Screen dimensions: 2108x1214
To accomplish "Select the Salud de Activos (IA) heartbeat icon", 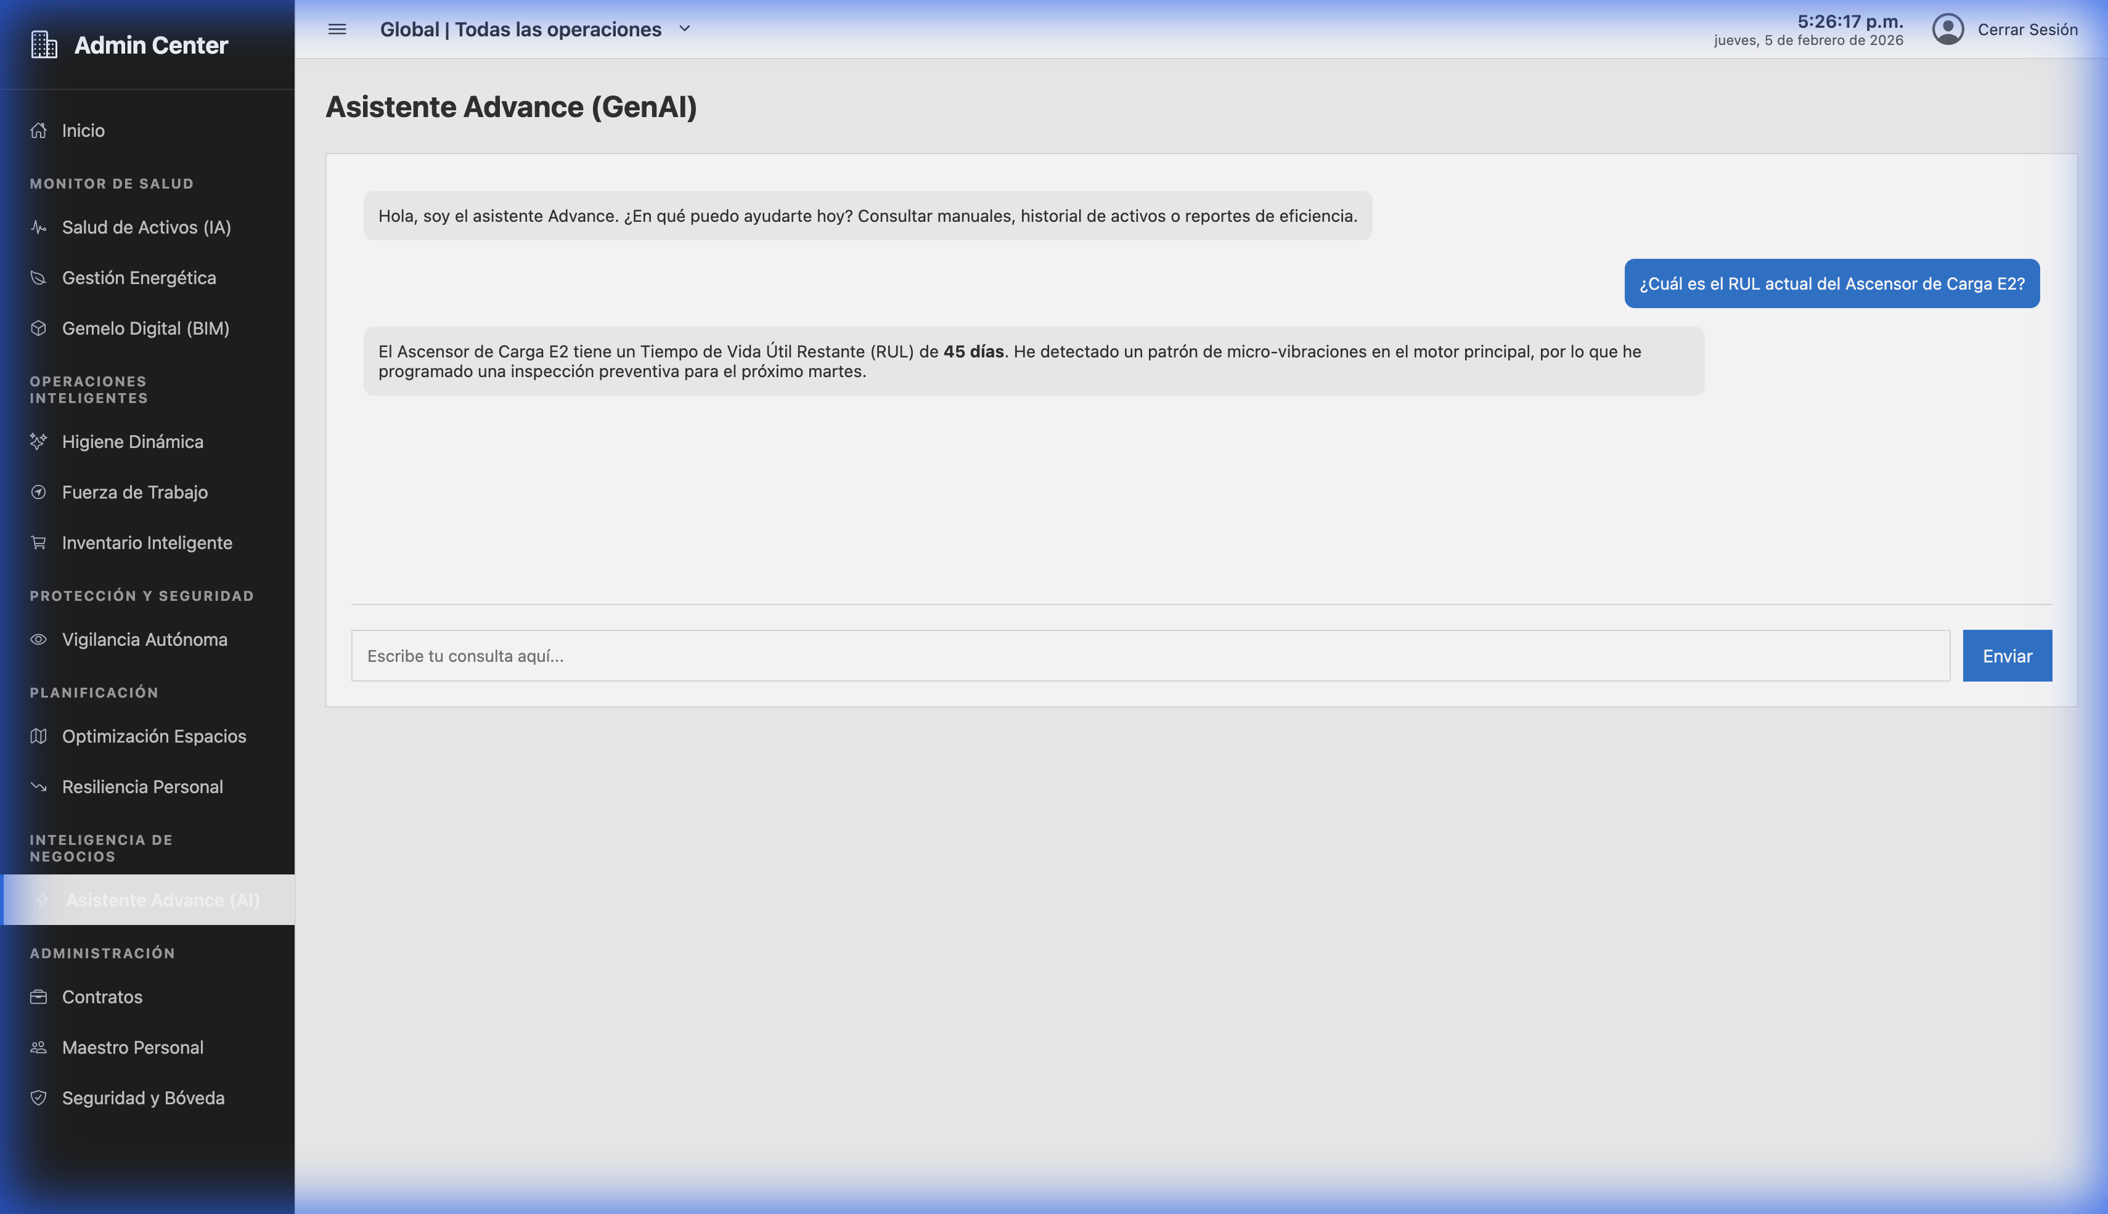I will tap(39, 227).
